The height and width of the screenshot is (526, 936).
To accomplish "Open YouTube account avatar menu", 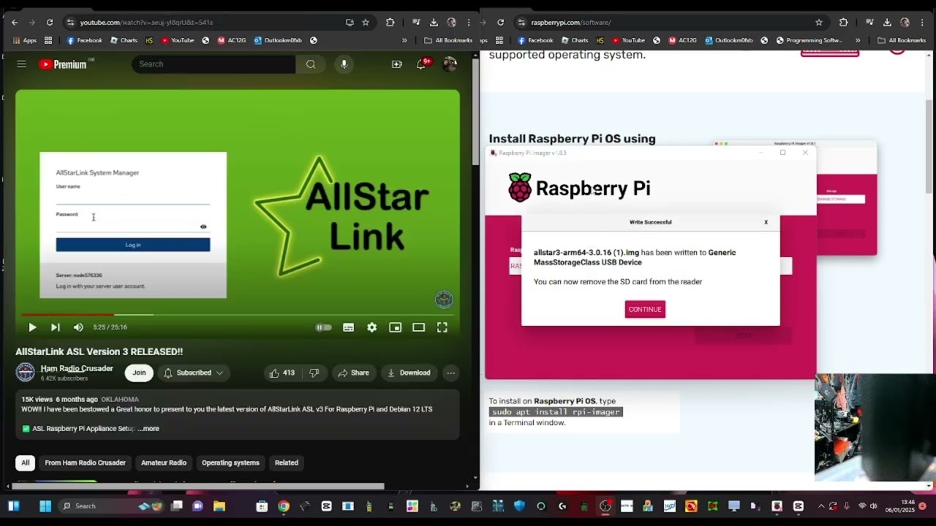I will (450, 64).
